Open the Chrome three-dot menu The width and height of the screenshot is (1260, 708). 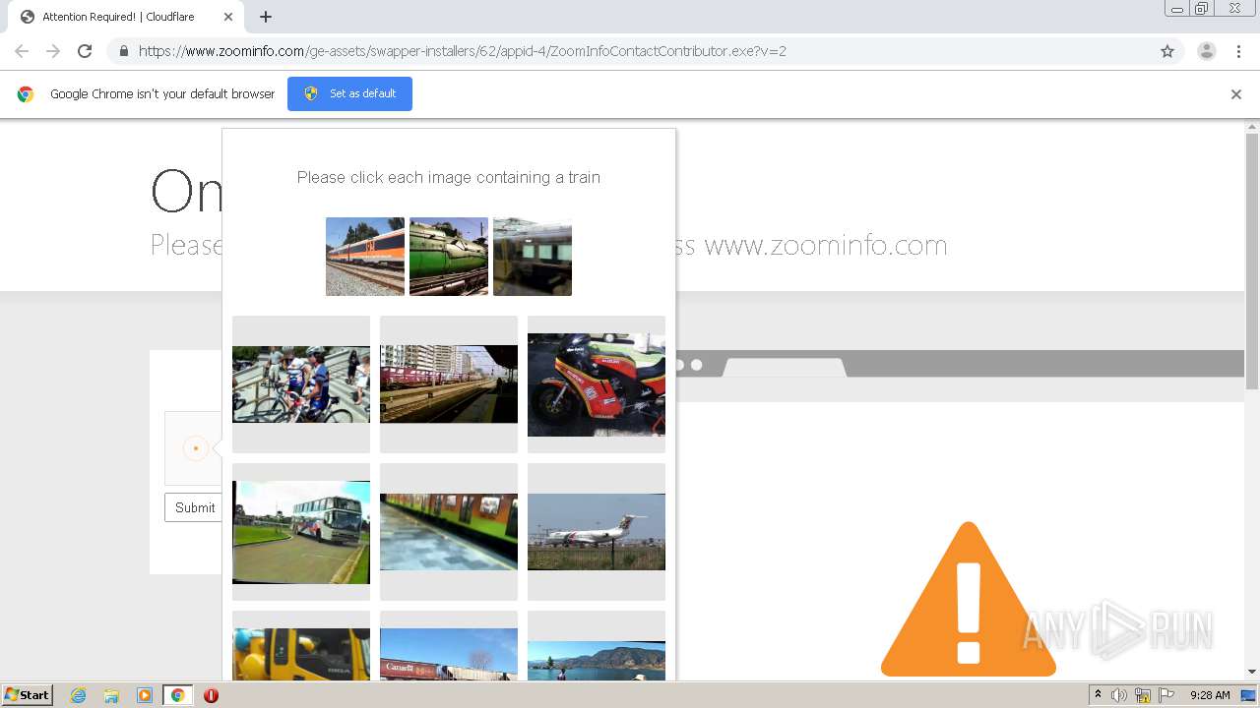[1239, 51]
